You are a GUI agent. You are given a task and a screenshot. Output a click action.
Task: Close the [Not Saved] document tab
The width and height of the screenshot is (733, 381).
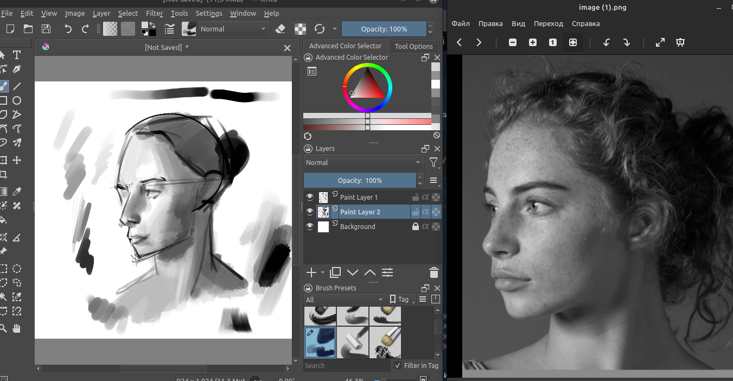coord(288,48)
